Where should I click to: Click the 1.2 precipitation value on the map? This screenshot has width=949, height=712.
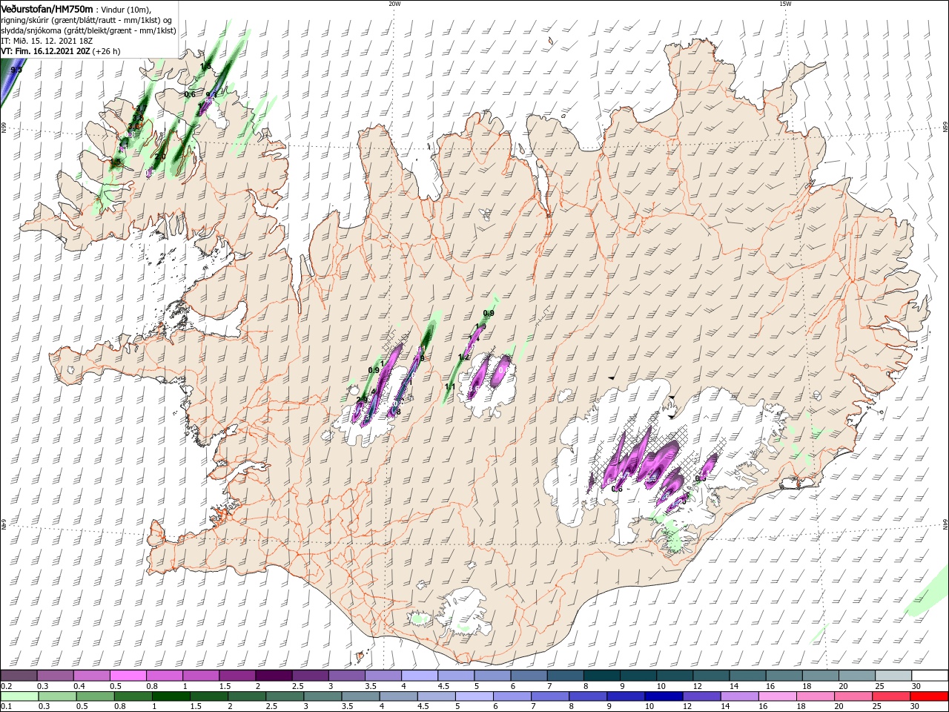464,357
